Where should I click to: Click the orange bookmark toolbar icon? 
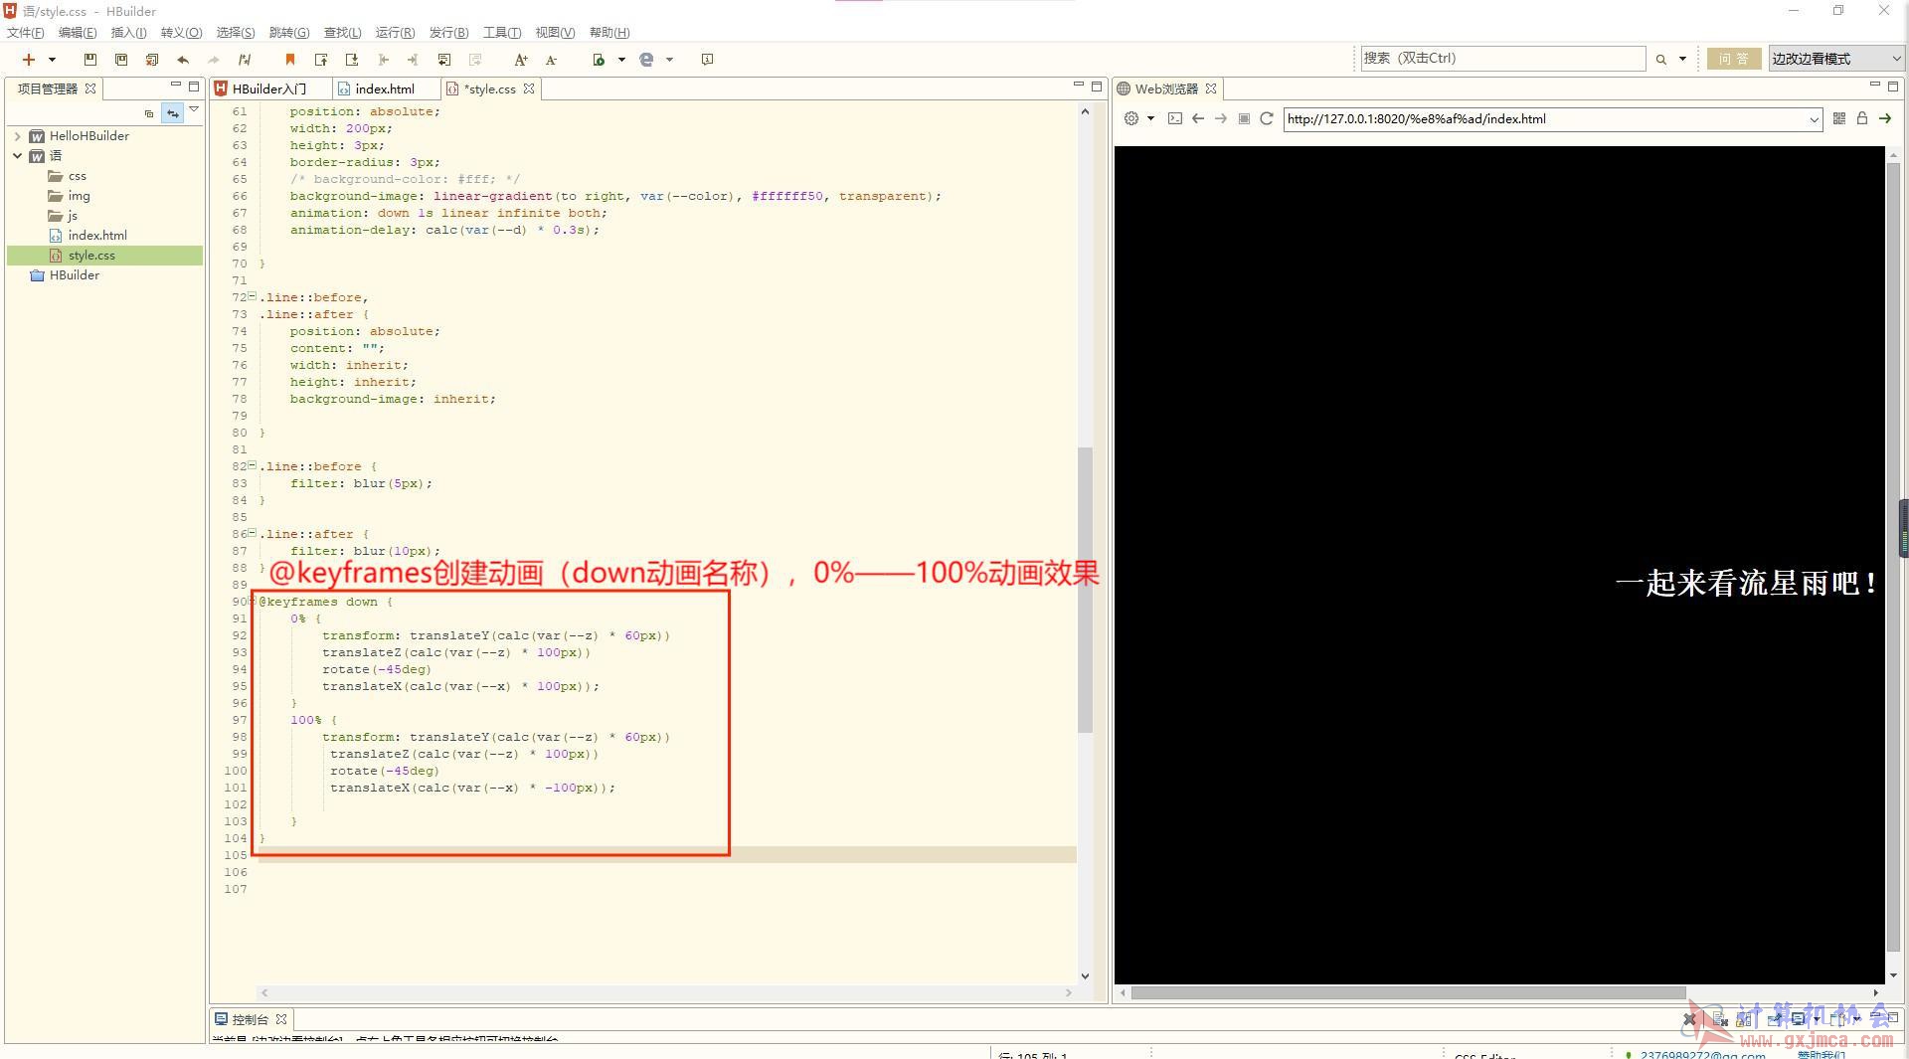290,60
